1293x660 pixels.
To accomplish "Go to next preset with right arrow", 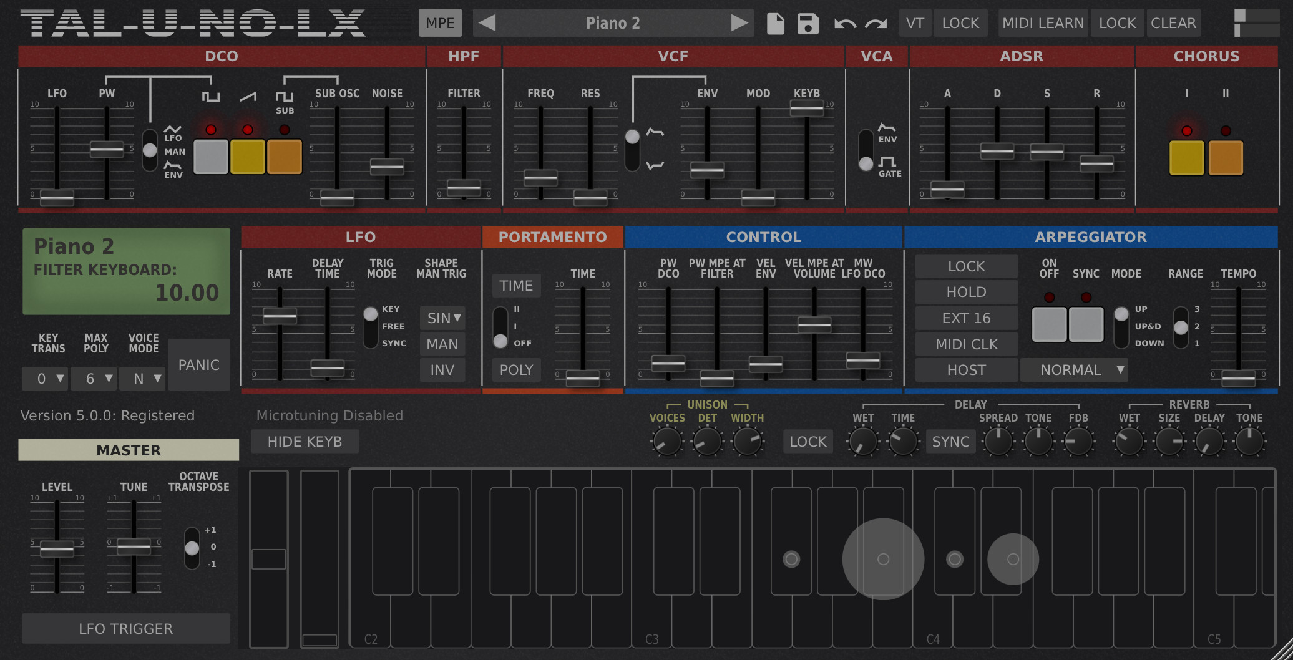I will (739, 23).
